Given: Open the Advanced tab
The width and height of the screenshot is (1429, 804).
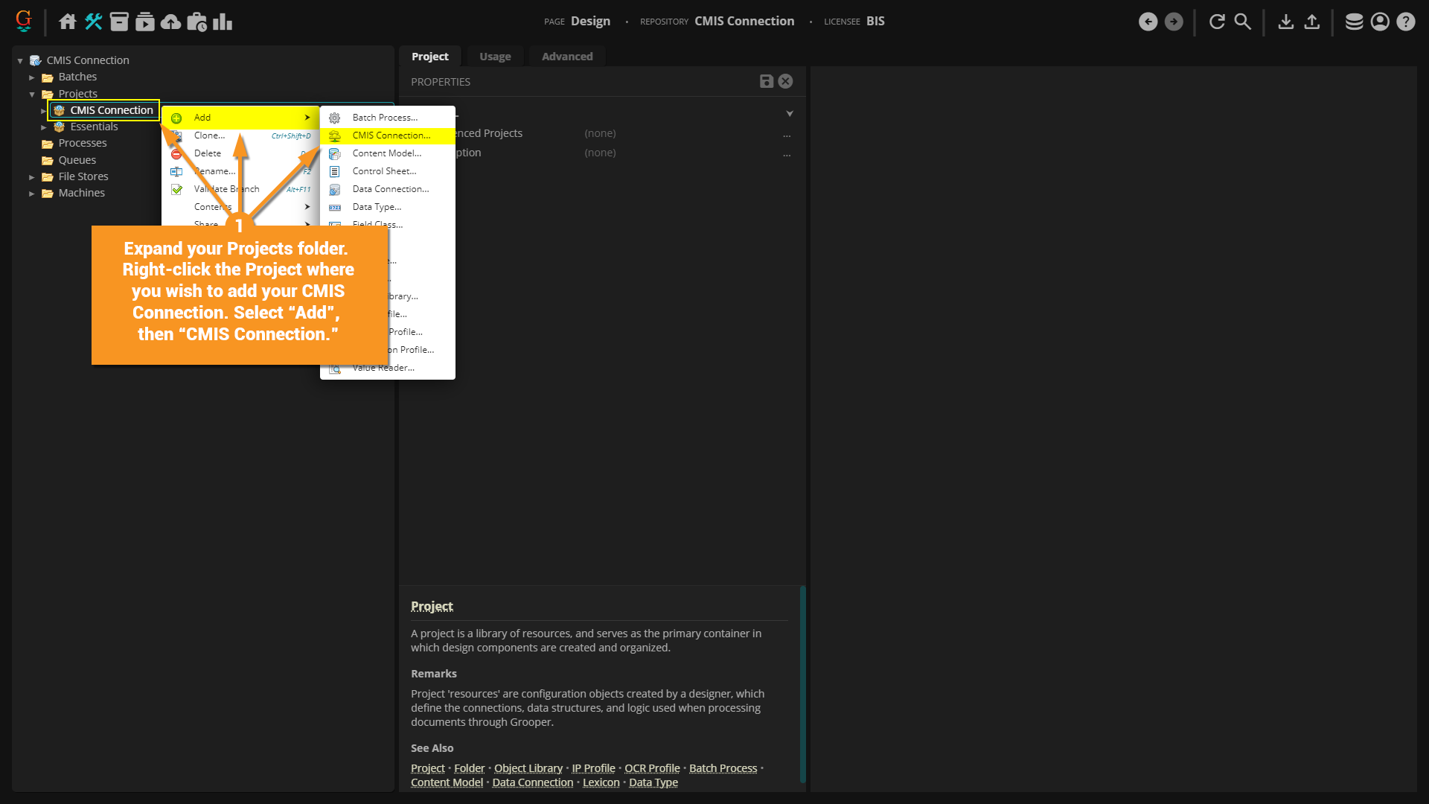Looking at the screenshot, I should [567, 57].
